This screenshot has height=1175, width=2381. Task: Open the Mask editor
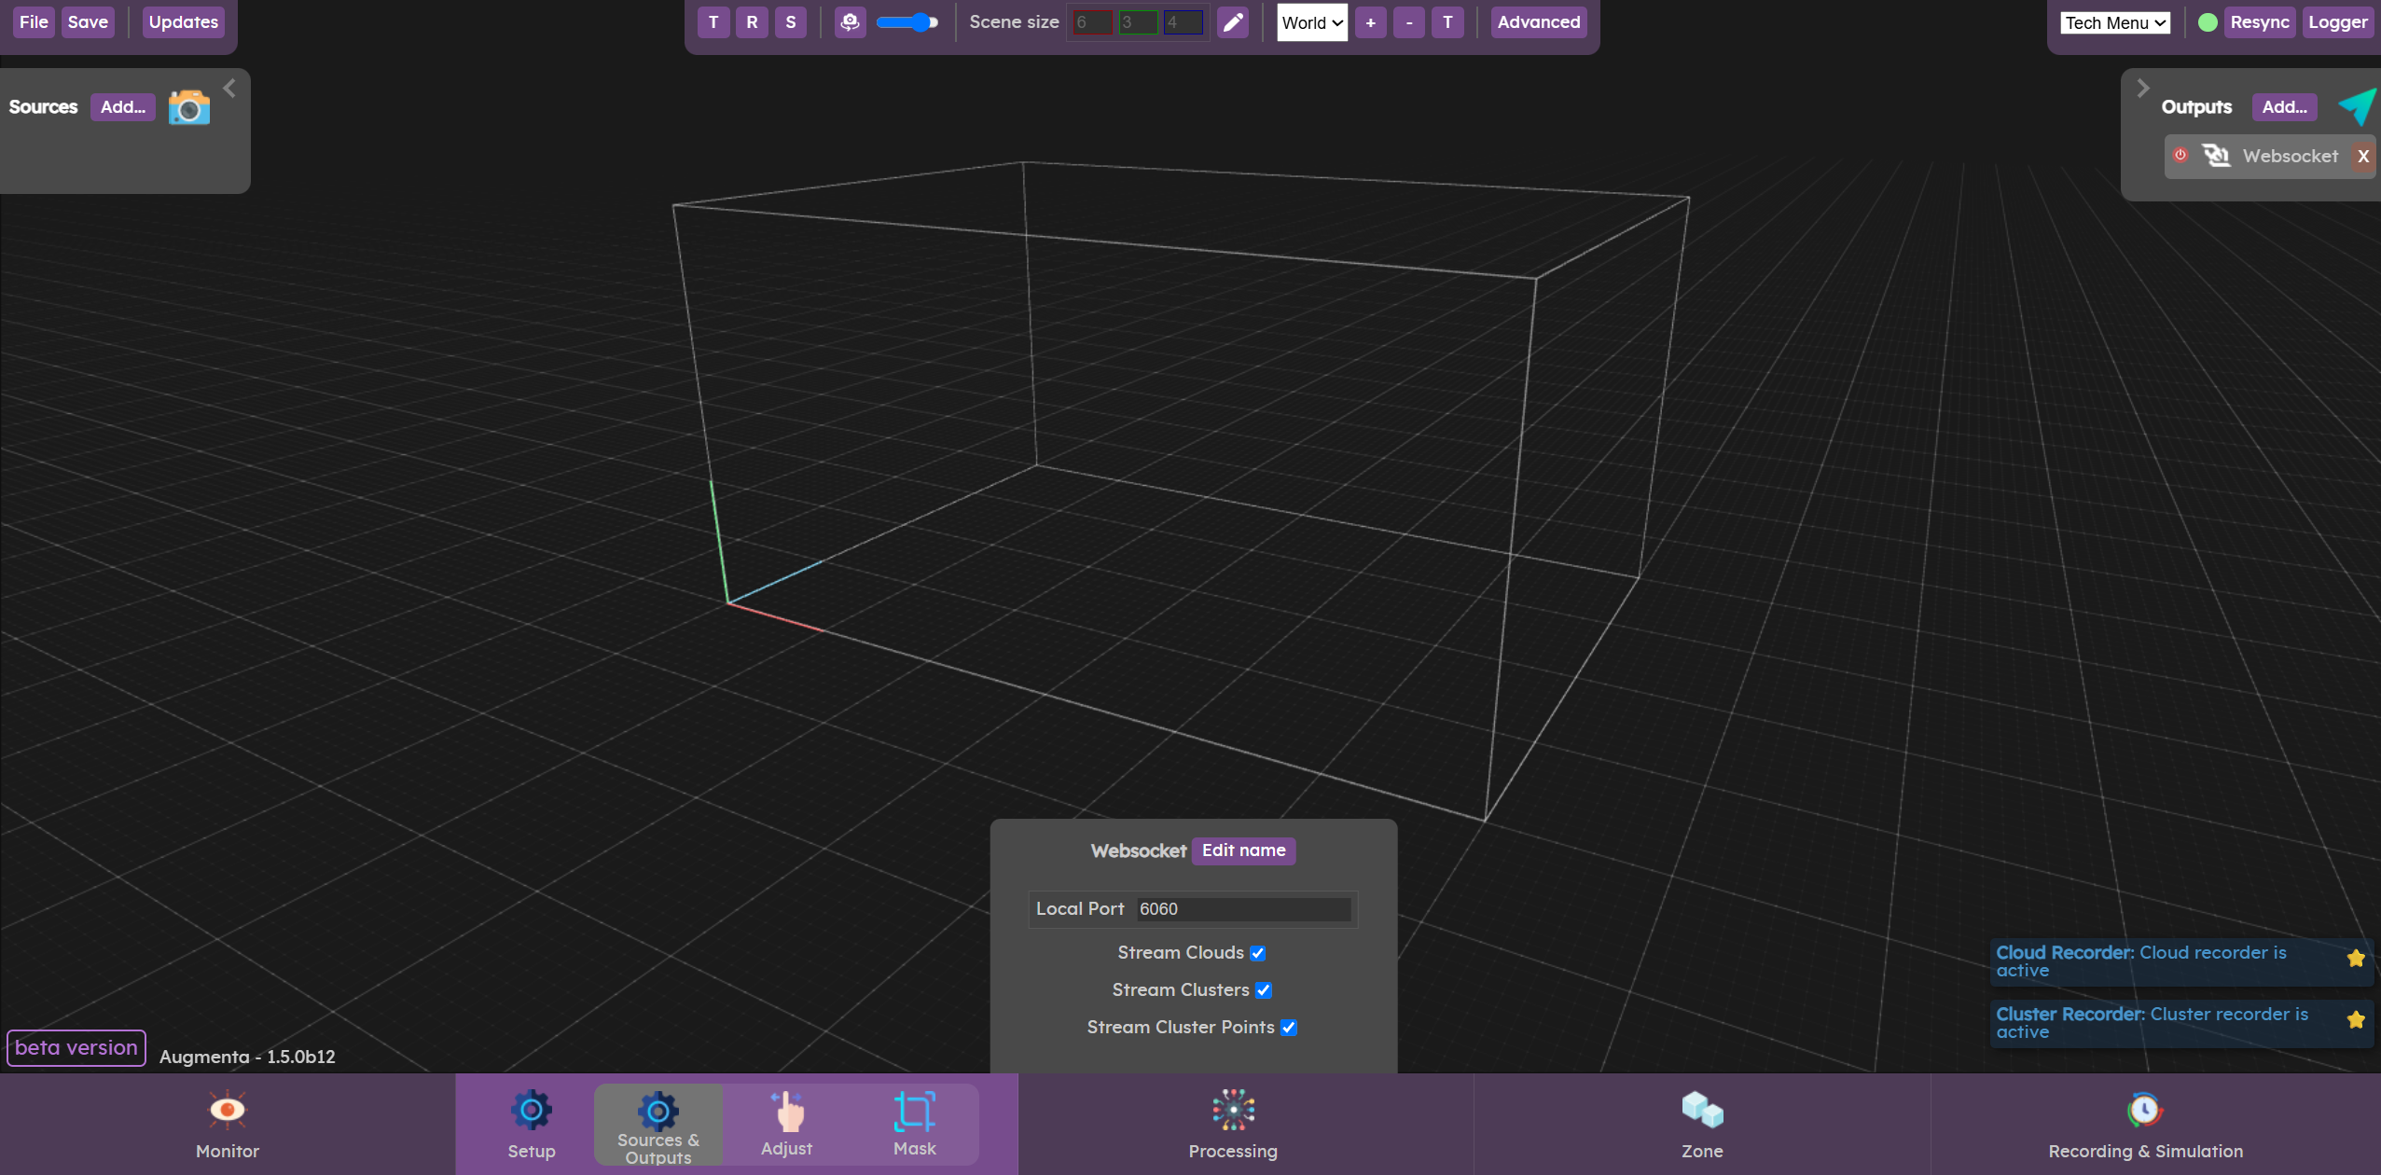pos(913,1124)
